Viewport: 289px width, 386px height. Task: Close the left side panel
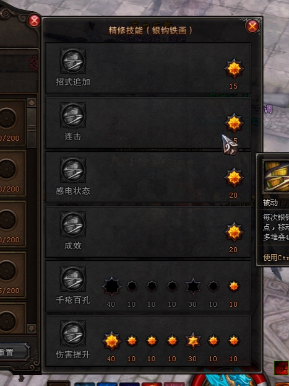pos(34,20)
